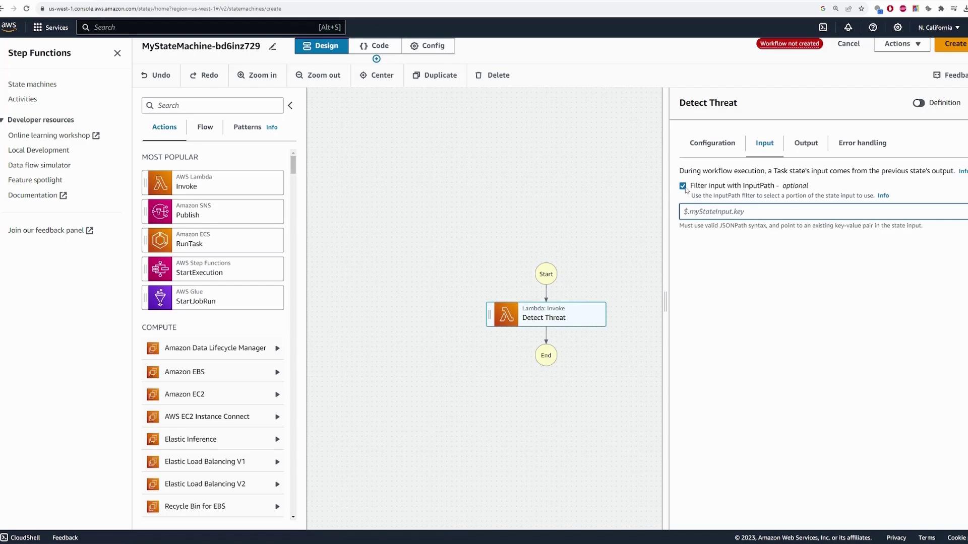968x544 pixels.
Task: Open the Actions dropdown button
Action: pos(901,44)
